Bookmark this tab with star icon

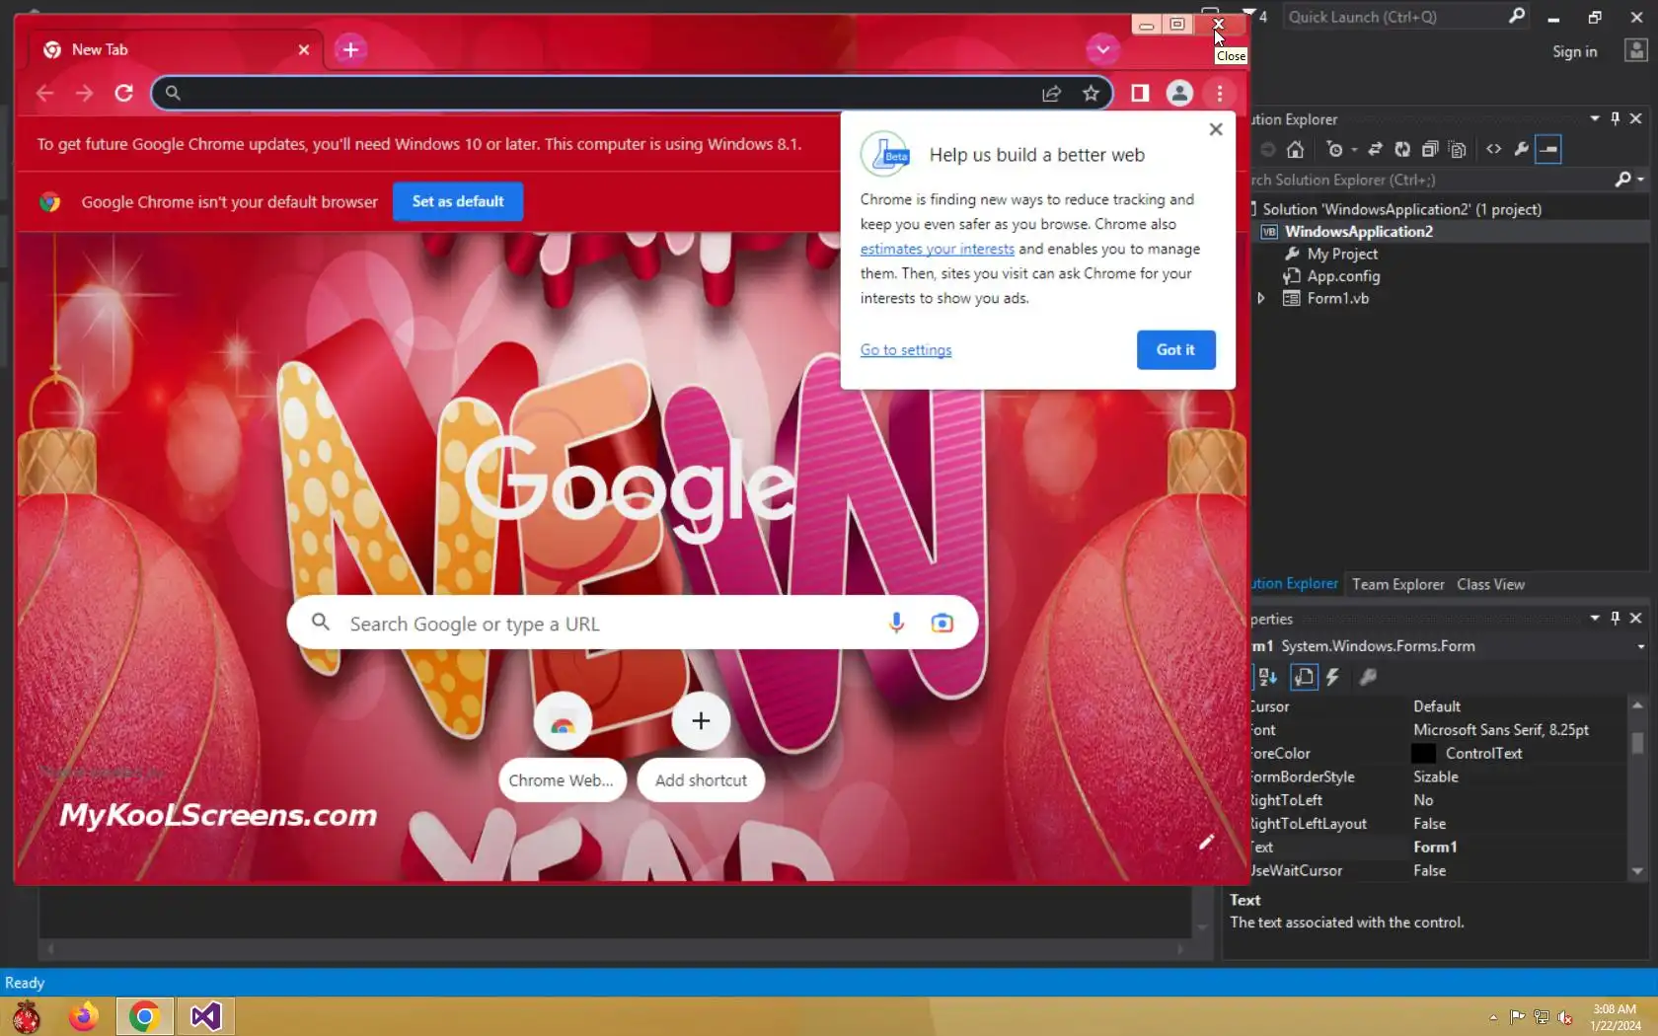(1091, 93)
